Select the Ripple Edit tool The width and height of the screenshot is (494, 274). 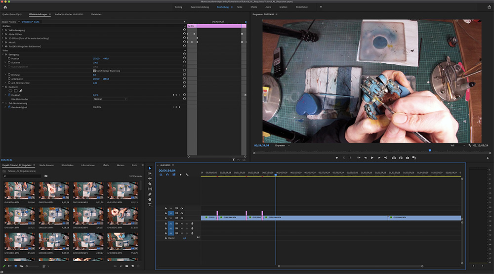coord(150,179)
